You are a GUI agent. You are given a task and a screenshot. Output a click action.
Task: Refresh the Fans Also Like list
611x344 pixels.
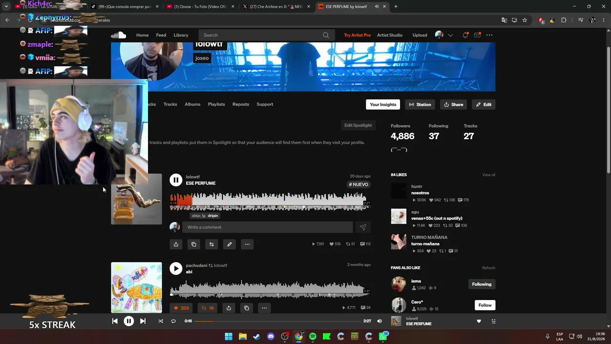[489, 268]
